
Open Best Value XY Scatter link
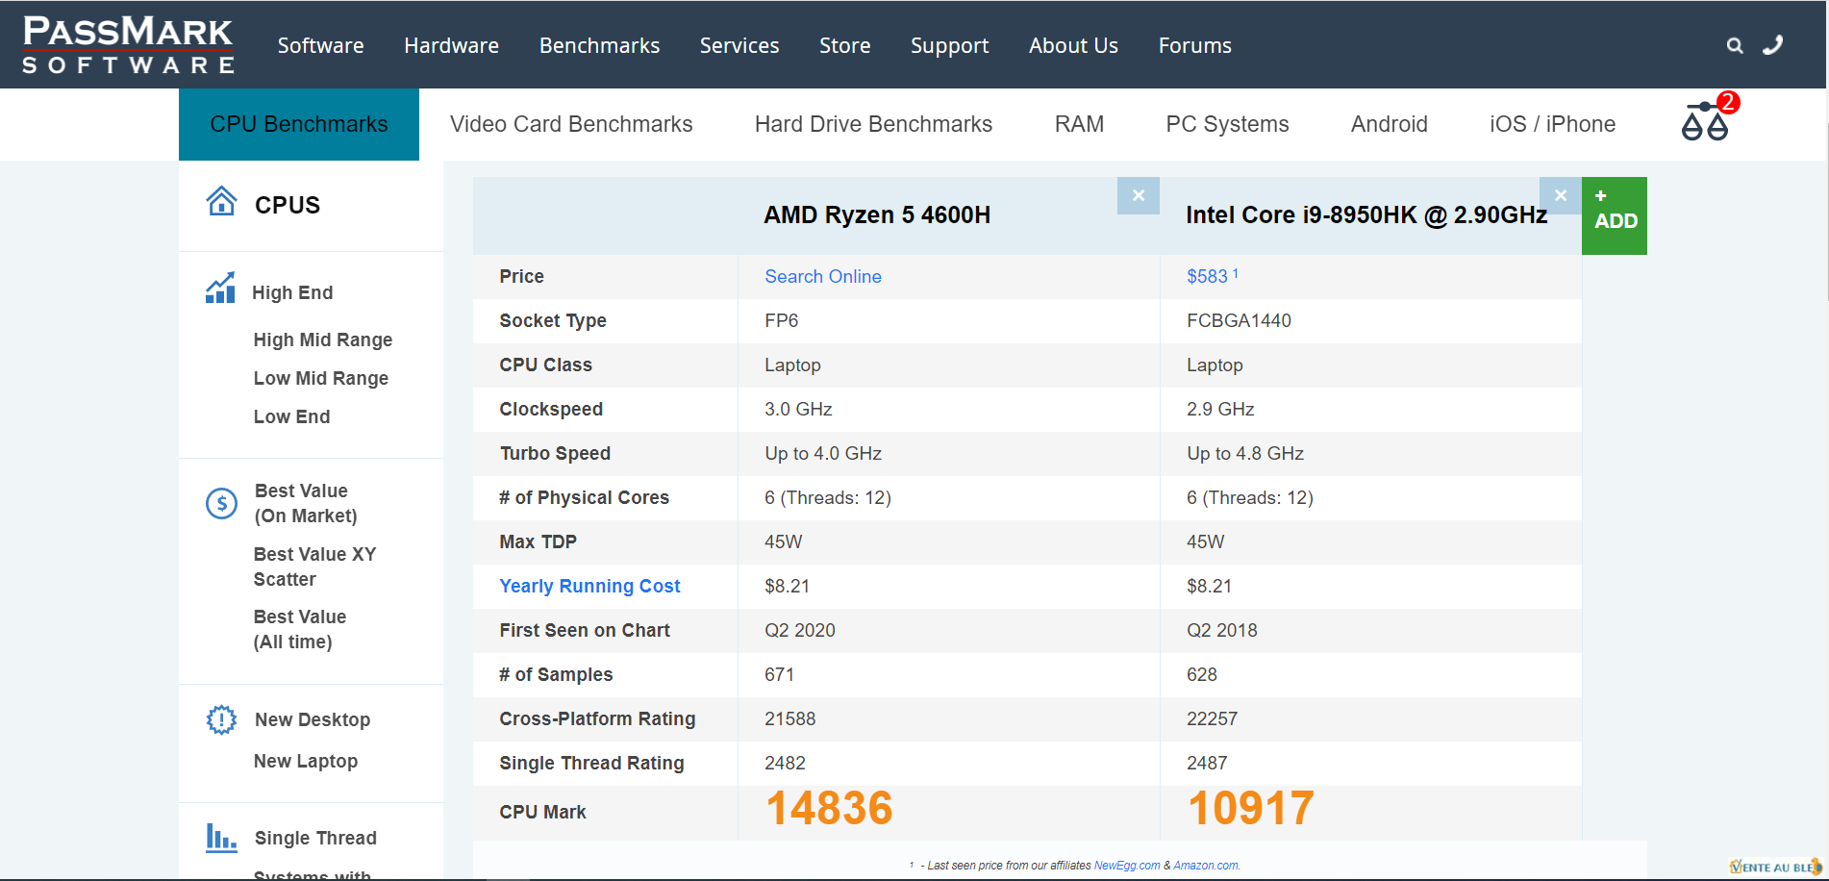pos(314,566)
